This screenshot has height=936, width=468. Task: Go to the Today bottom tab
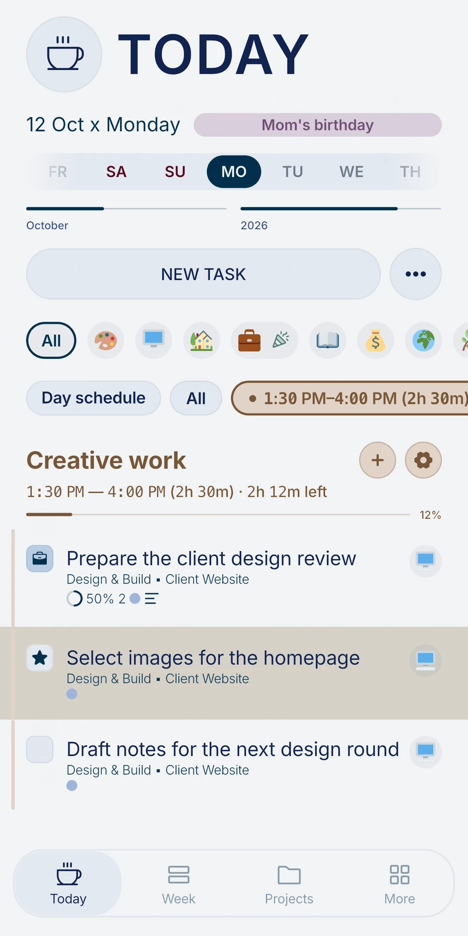pyautogui.click(x=68, y=883)
